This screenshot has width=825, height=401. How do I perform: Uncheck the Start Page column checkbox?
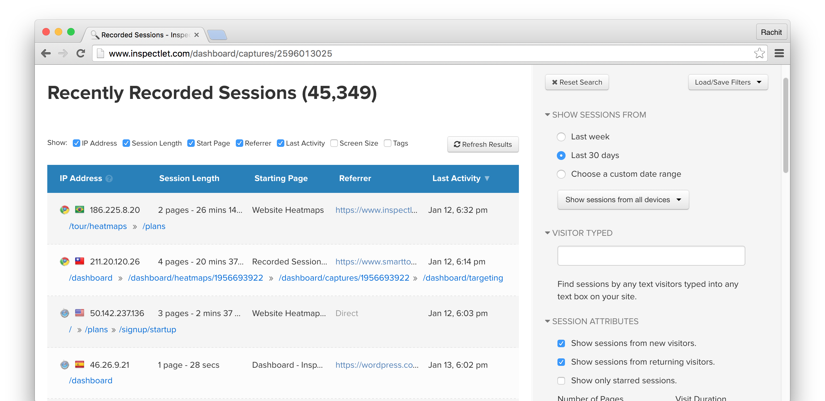click(x=191, y=143)
